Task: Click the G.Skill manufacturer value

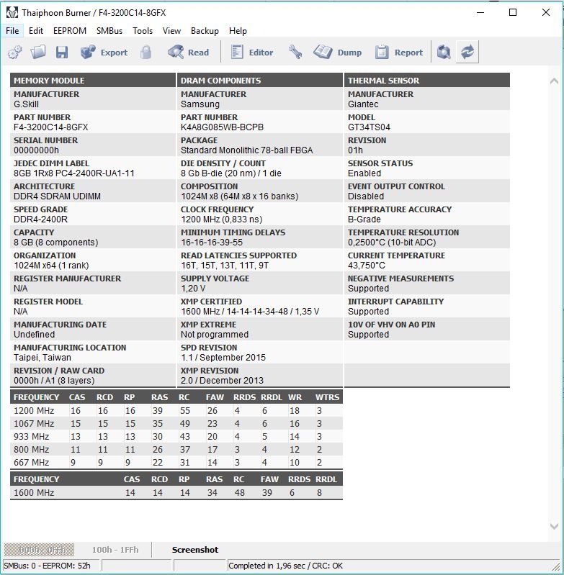Action: pyautogui.click(x=26, y=104)
